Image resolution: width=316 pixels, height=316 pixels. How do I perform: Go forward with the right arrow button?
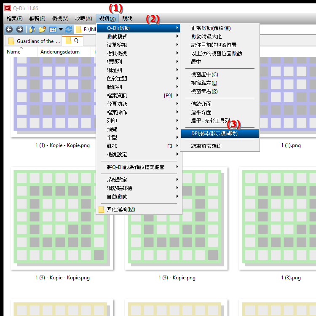point(19,29)
